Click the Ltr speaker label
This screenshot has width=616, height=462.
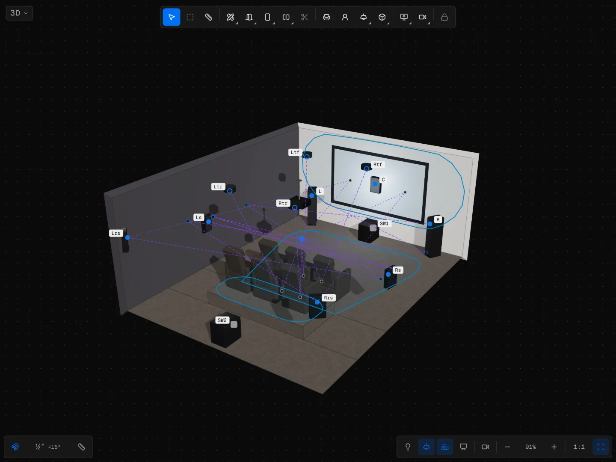(x=218, y=187)
